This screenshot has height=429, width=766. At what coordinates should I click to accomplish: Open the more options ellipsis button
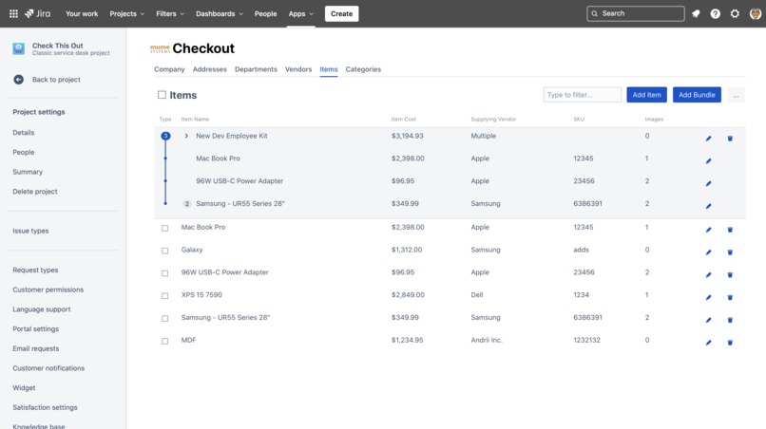[x=736, y=95]
